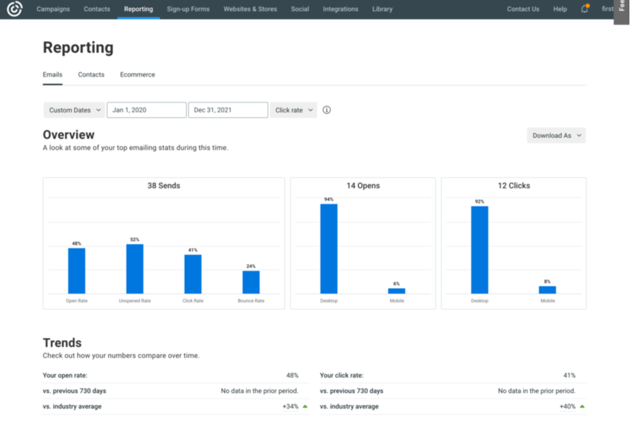Click the Constant Contact logo
The image size is (632, 421).
coord(15,9)
